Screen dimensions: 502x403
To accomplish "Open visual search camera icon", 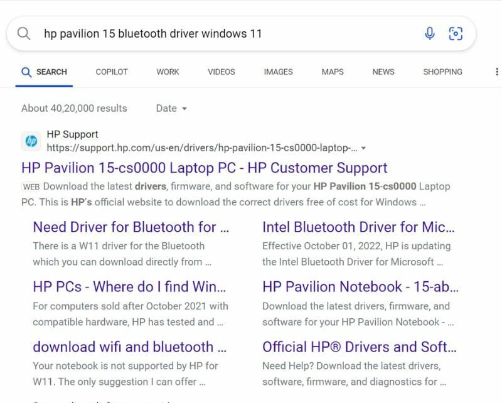I will 456,33.
